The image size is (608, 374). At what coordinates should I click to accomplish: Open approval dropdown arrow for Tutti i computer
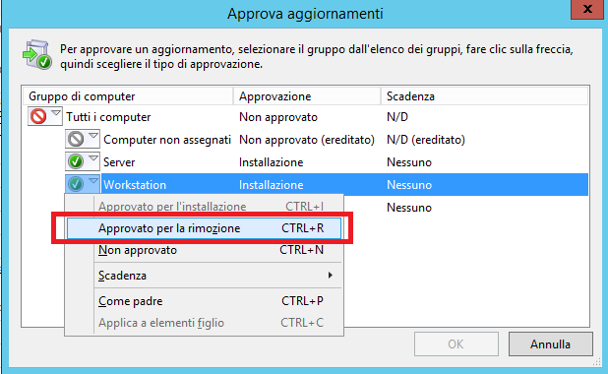(56, 113)
